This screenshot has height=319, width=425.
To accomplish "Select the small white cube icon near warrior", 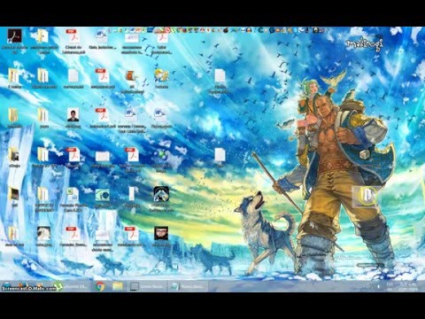I will [x=364, y=154].
